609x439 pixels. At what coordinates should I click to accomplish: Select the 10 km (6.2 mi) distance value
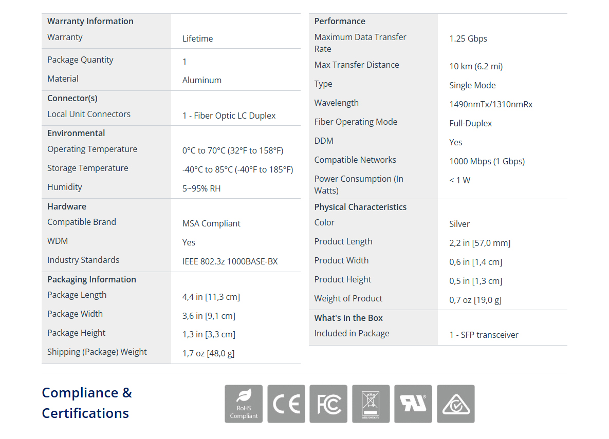click(x=476, y=66)
